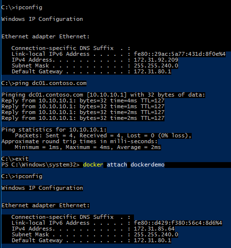The width and height of the screenshot is (231, 248).
Task: Click the reply line with time=4ms
Action: coord(83,100)
